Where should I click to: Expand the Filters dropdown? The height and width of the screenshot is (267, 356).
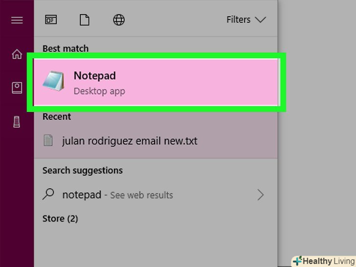point(246,20)
